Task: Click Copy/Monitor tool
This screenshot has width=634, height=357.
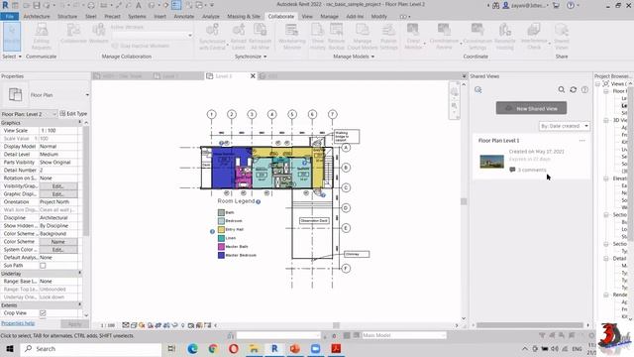Action: pyautogui.click(x=413, y=37)
